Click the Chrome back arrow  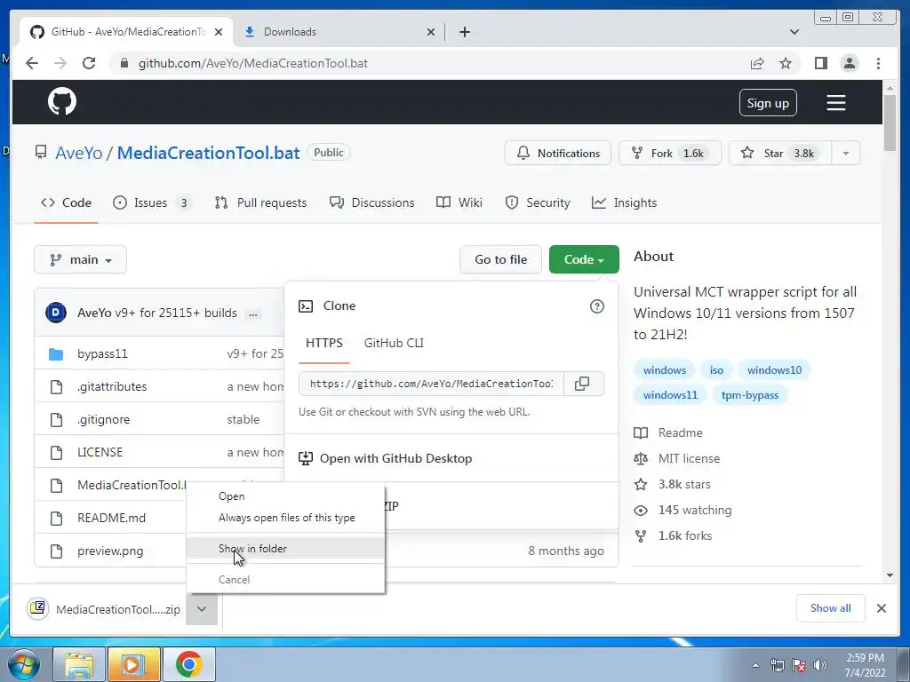(x=32, y=63)
